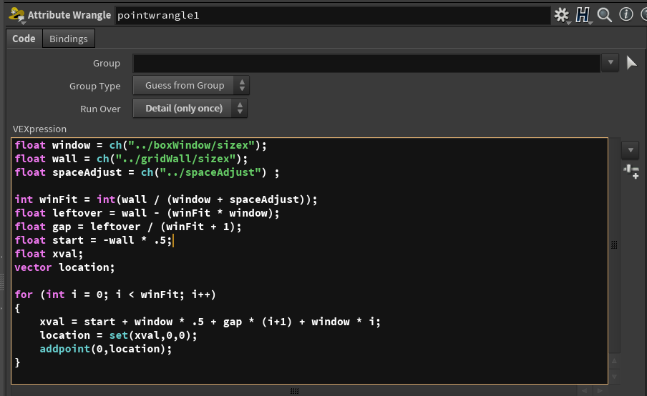Screen dimensions: 647x396
Task: Open the Run Over dropdown
Action: click(x=190, y=109)
